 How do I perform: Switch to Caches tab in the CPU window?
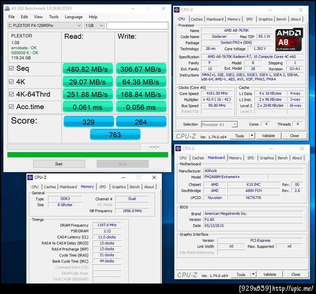pos(196,19)
